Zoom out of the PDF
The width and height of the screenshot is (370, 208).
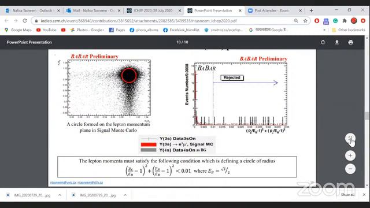click(x=350, y=169)
